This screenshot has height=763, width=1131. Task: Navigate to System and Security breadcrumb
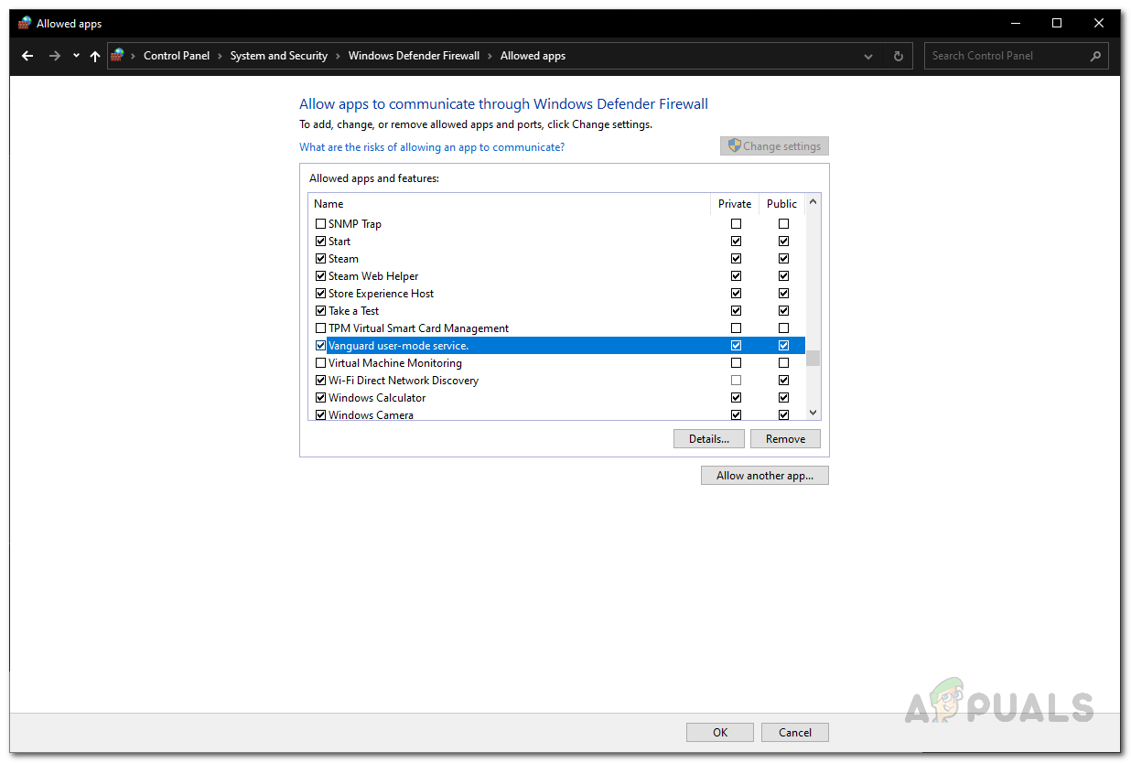pyautogui.click(x=279, y=56)
